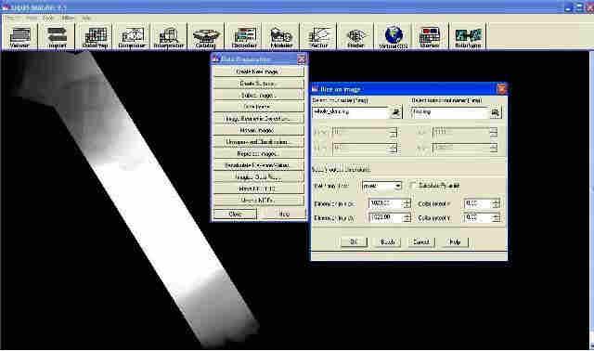Open the Utilities menu
This screenshot has width=594, height=351.
point(68,18)
